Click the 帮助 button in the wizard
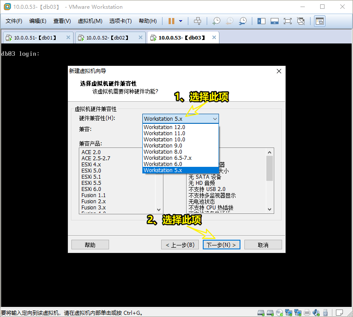 [90, 244]
